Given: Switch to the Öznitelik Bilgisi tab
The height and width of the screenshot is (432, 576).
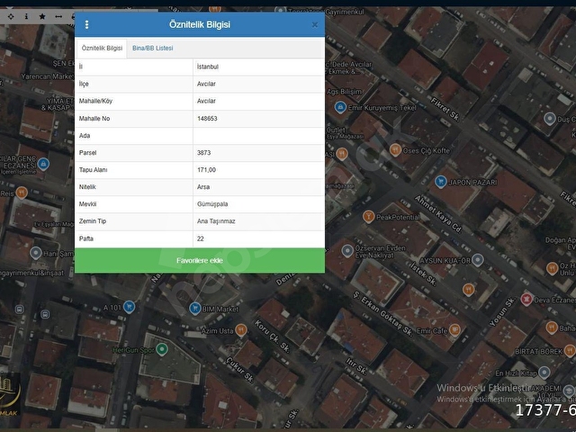Looking at the screenshot, I should click(102, 48).
